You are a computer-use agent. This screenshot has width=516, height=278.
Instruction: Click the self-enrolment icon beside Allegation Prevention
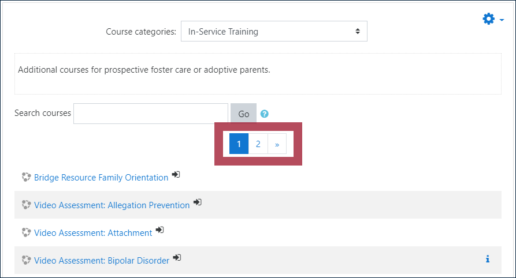[x=198, y=202]
